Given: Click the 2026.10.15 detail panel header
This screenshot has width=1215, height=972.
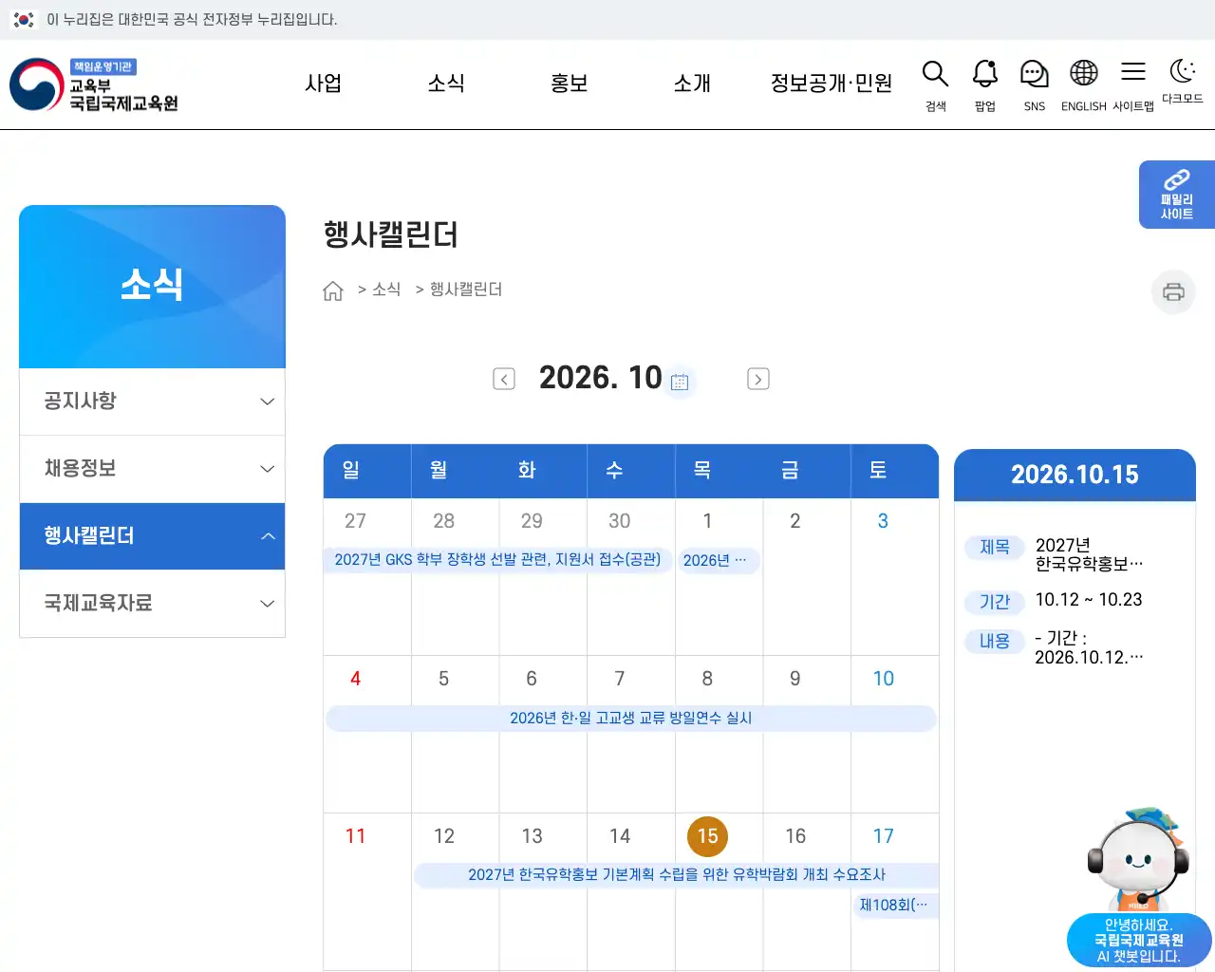Looking at the screenshot, I should pos(1075,475).
